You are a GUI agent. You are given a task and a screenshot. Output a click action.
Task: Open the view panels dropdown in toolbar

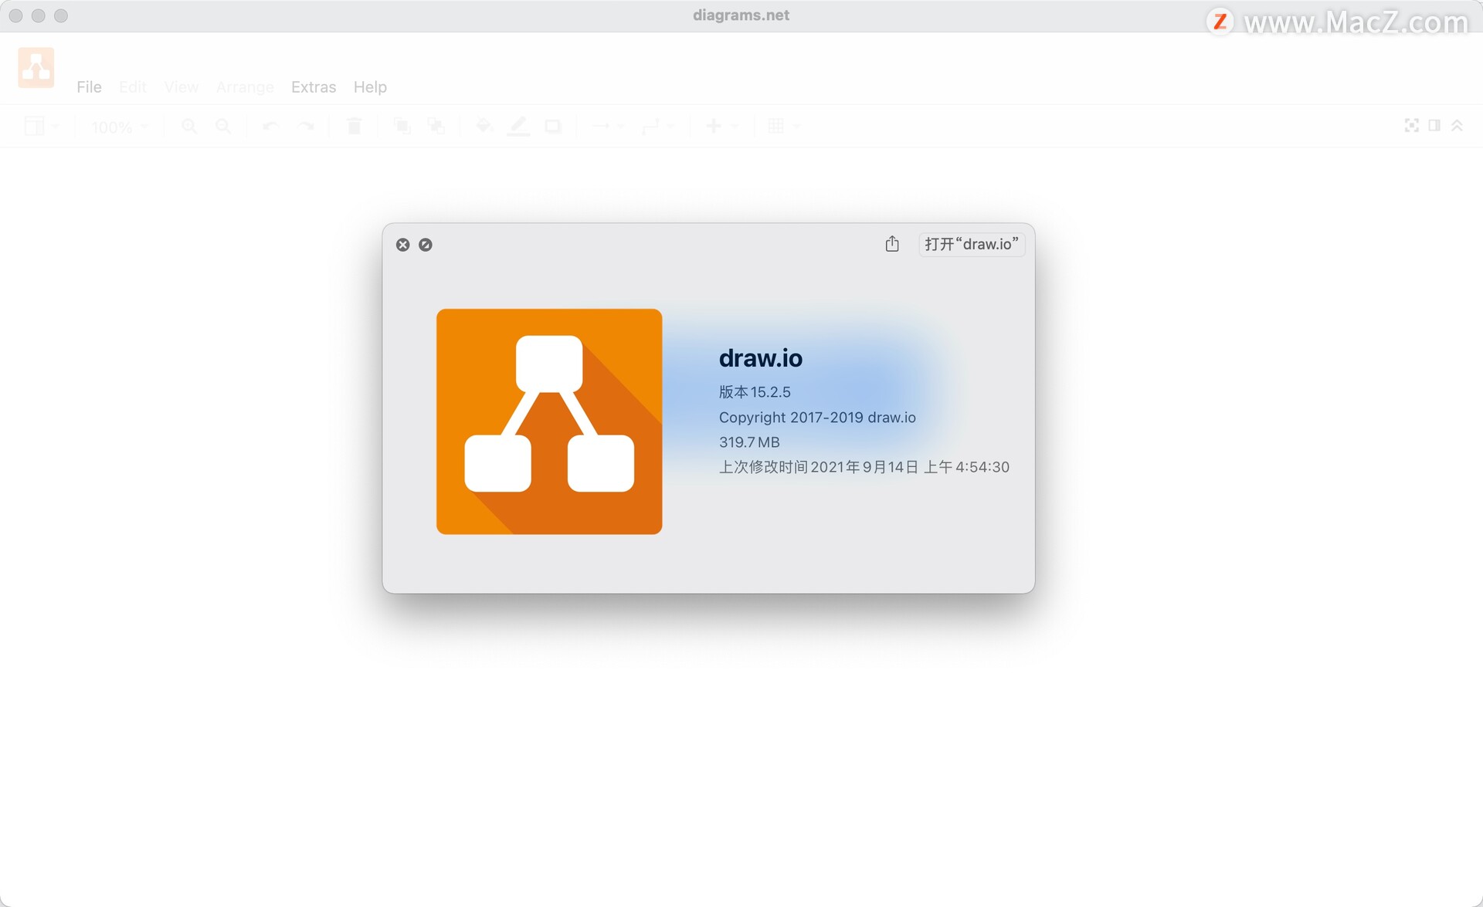tap(41, 126)
